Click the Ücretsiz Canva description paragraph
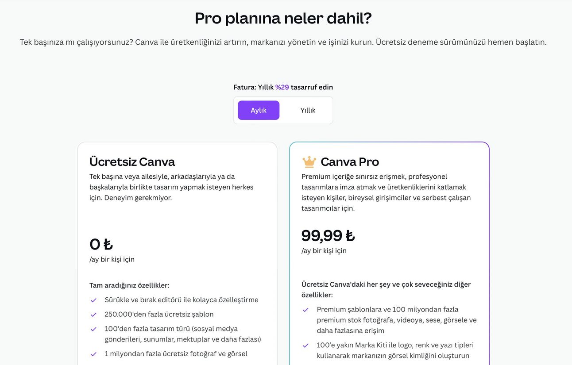Viewport: 572px width, 365px height. pyautogui.click(x=172, y=187)
